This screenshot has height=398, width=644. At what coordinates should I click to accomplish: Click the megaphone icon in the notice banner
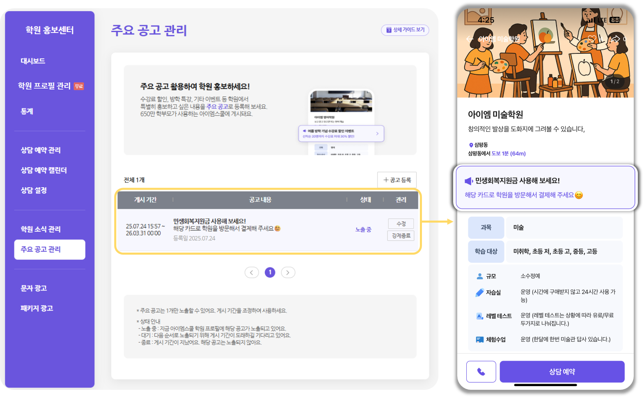point(469,181)
